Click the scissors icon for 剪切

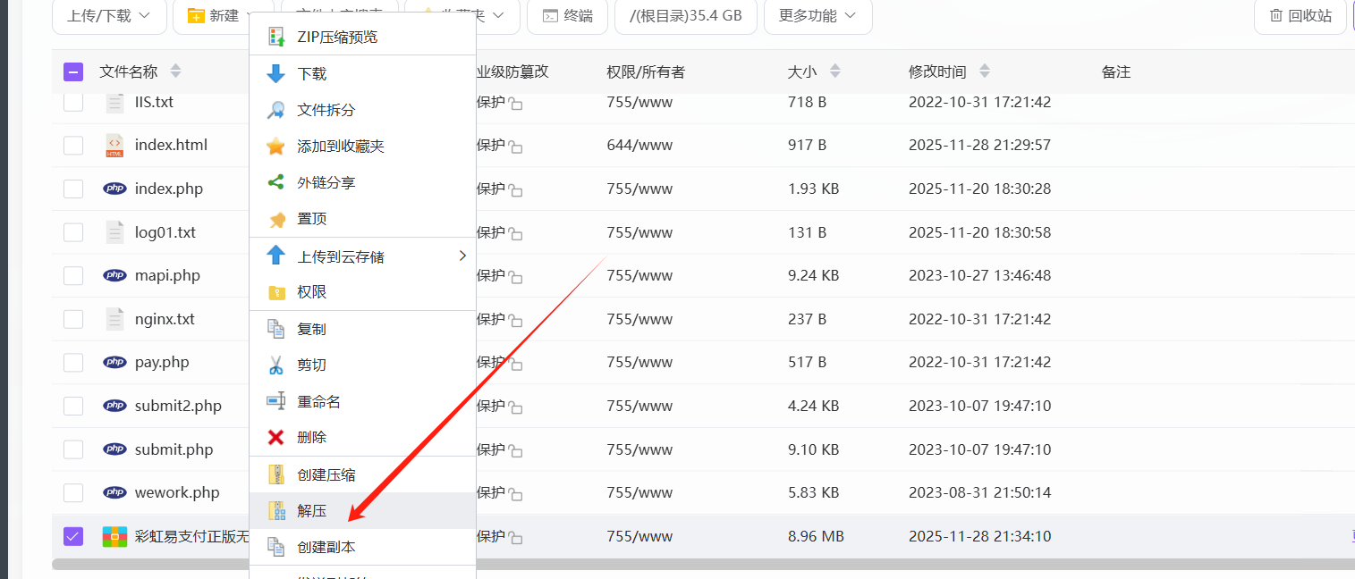point(276,365)
